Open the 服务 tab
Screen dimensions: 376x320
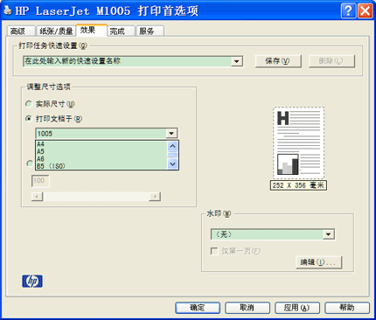150,31
